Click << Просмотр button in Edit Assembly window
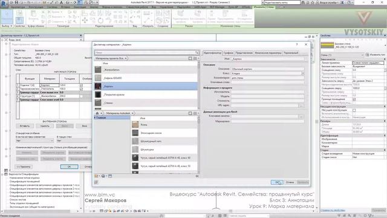Screen dimensions: 387x218 (x=24, y=167)
